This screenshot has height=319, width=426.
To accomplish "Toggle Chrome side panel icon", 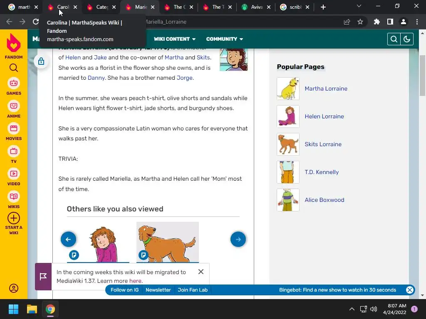I will coord(390,22).
